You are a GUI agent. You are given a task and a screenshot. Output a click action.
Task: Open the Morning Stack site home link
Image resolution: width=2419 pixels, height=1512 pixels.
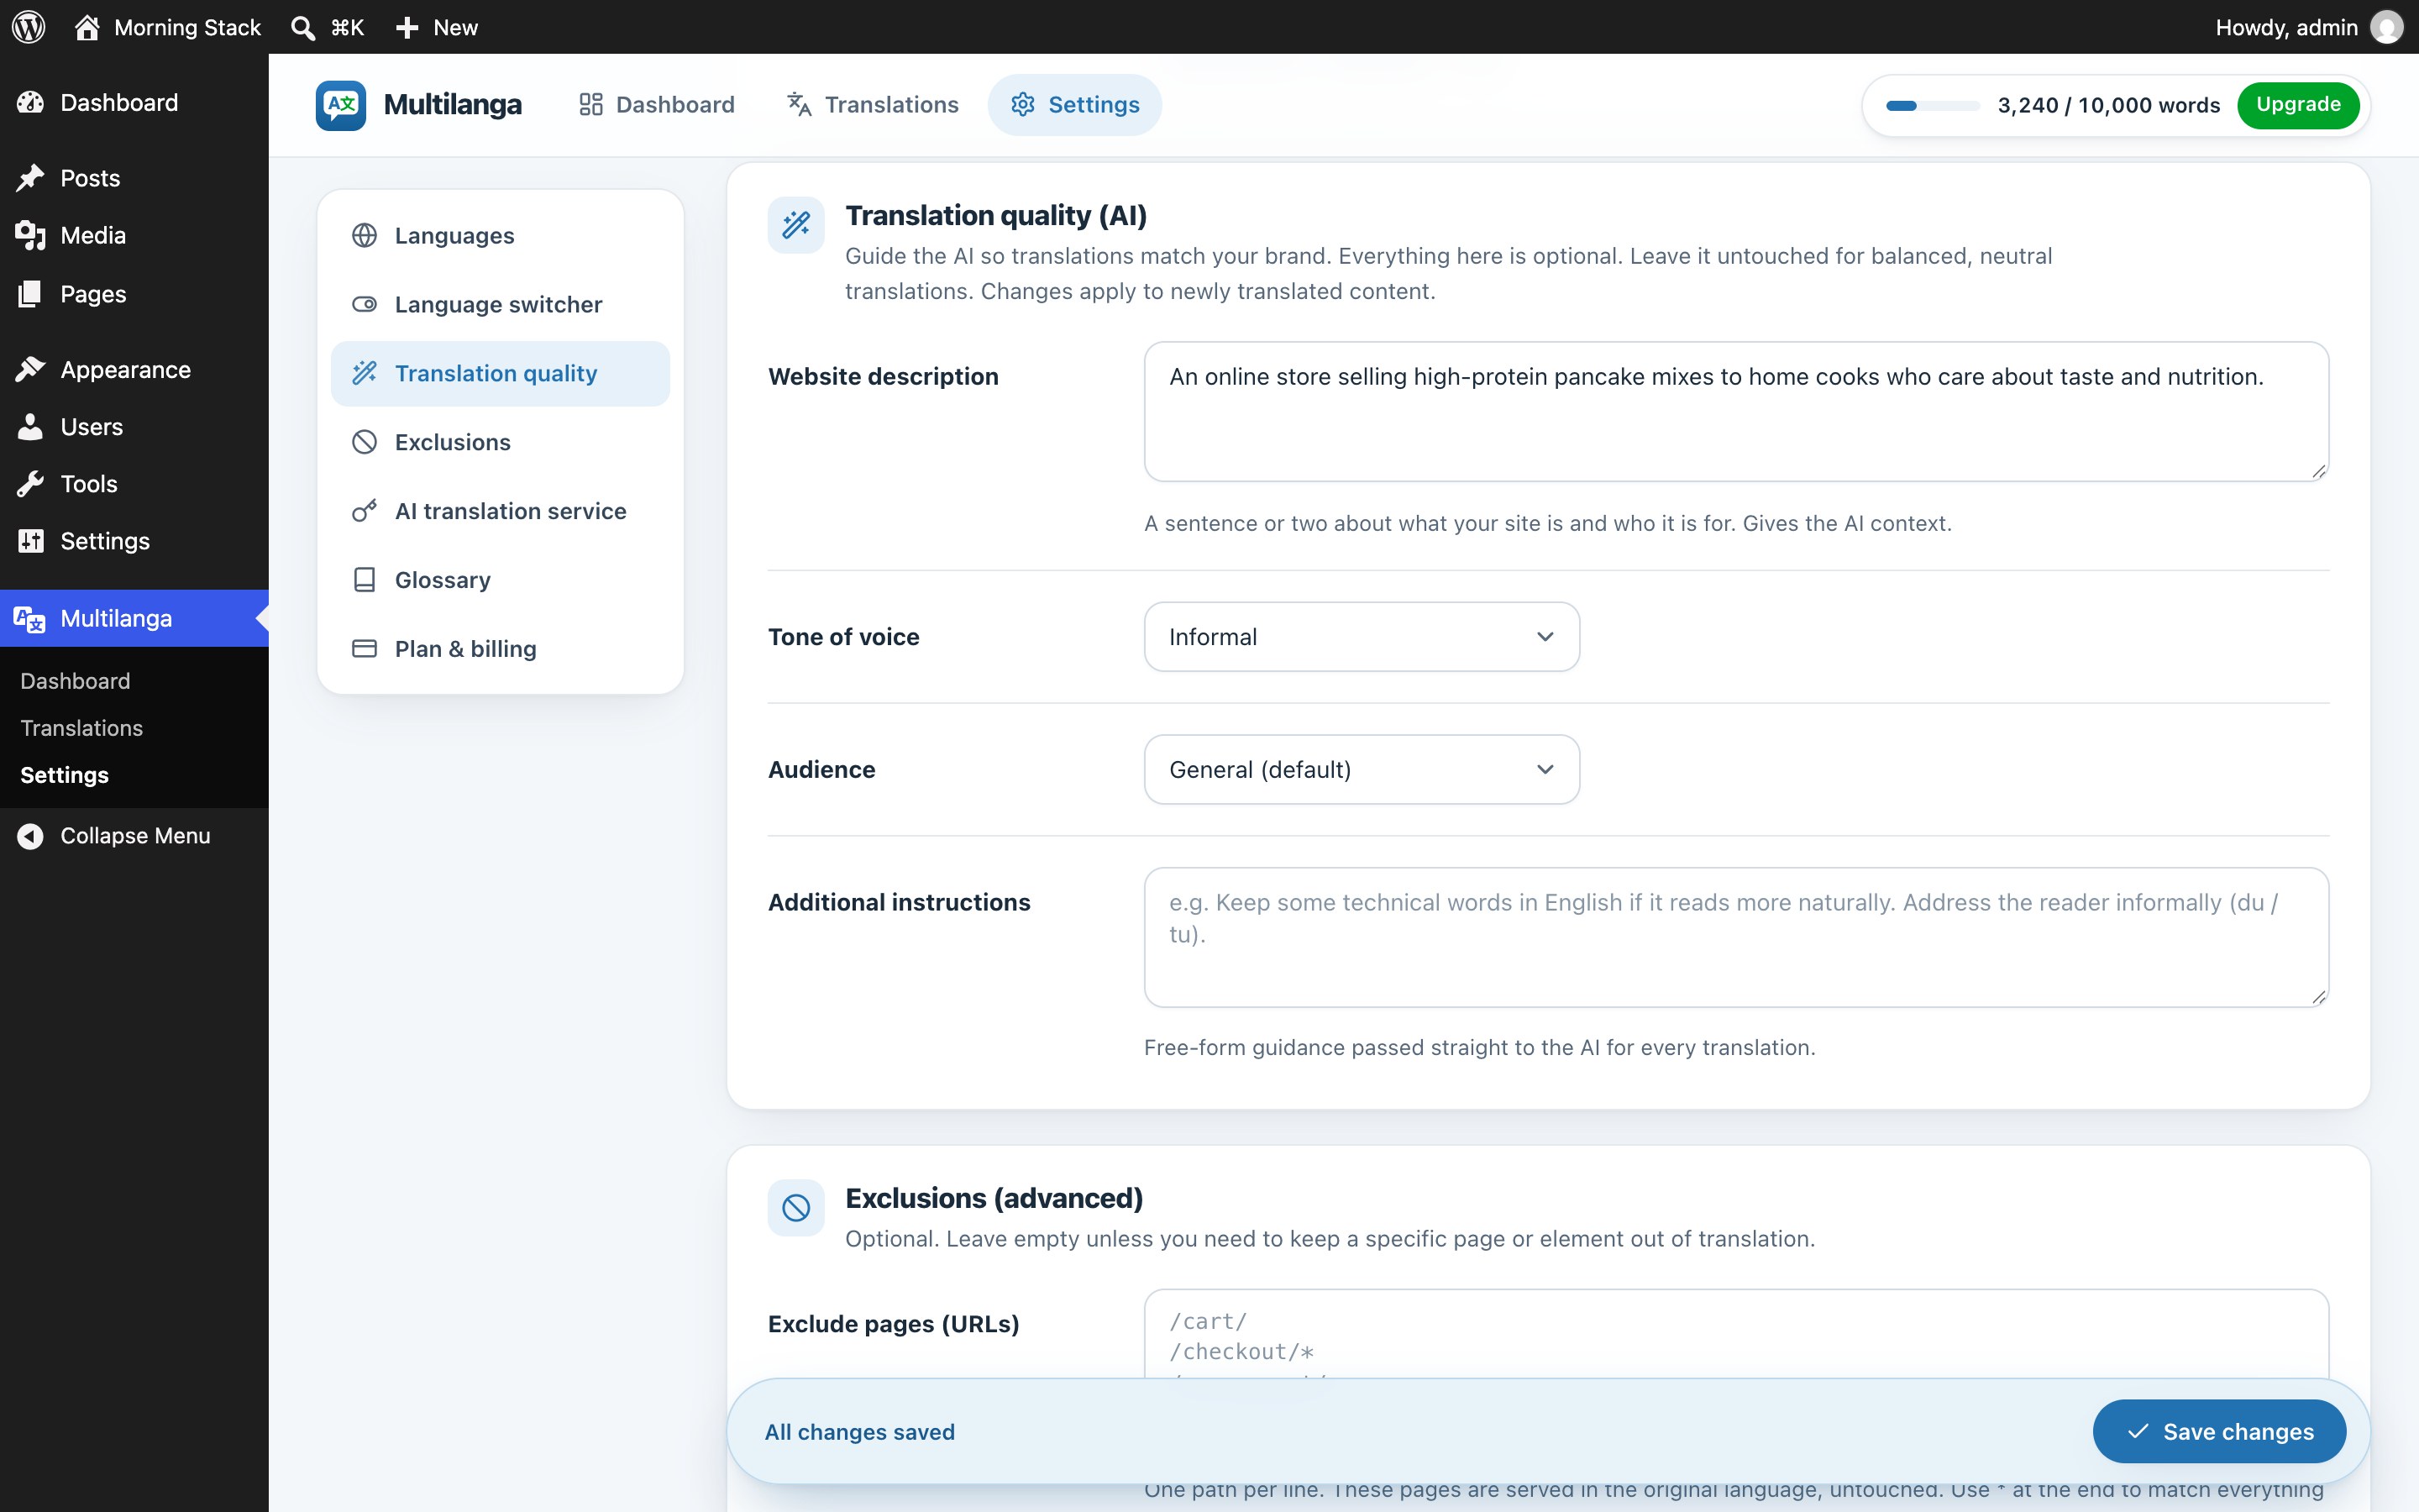(x=168, y=27)
